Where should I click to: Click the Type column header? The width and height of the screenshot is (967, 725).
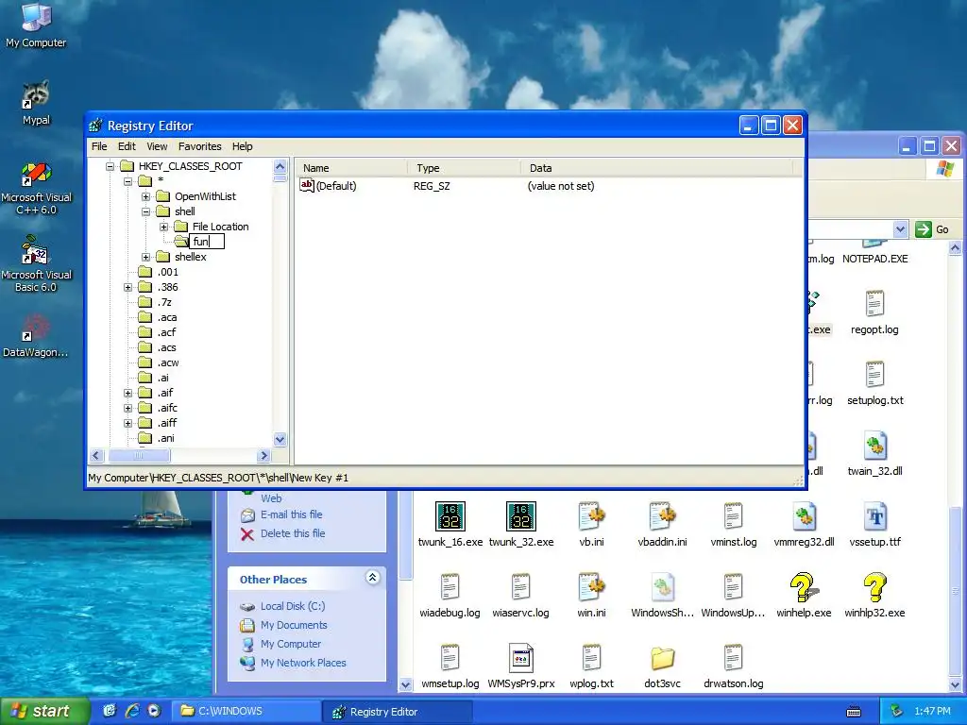(x=464, y=168)
